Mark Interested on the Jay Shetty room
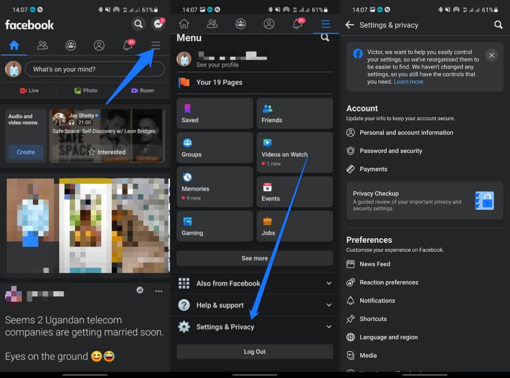This screenshot has height=378, width=510. [x=107, y=152]
